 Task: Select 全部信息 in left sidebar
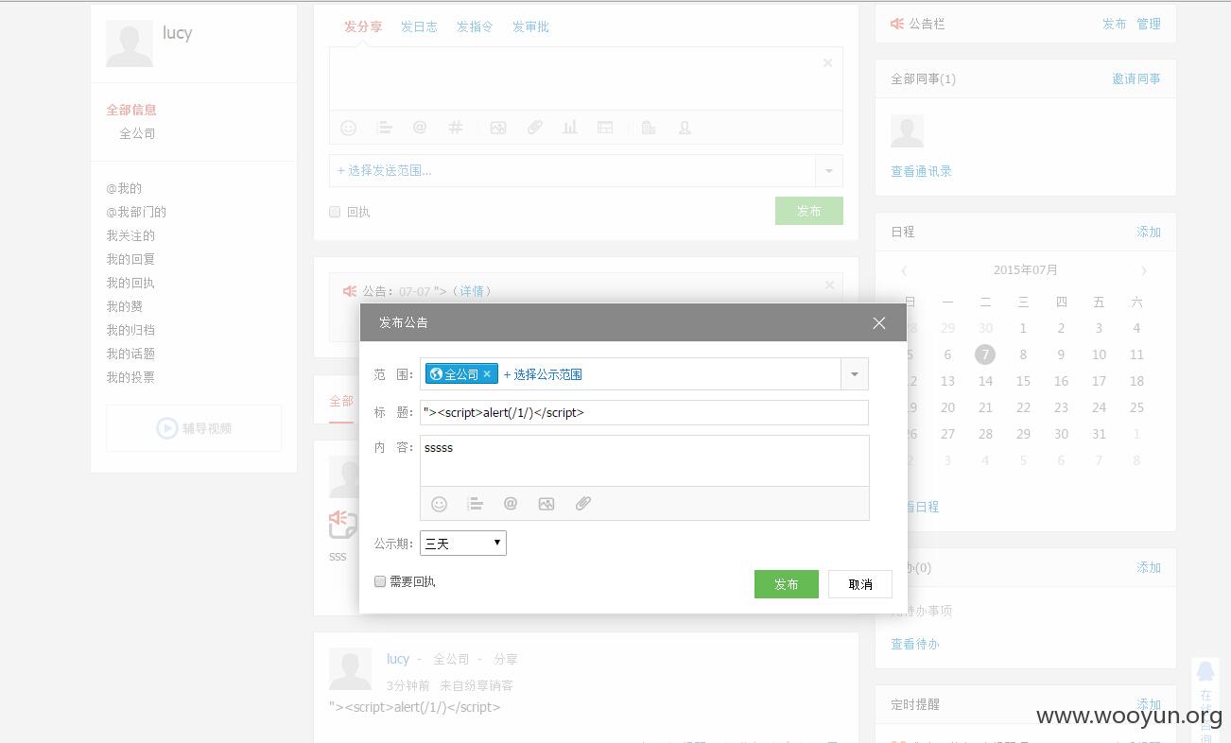pos(131,110)
